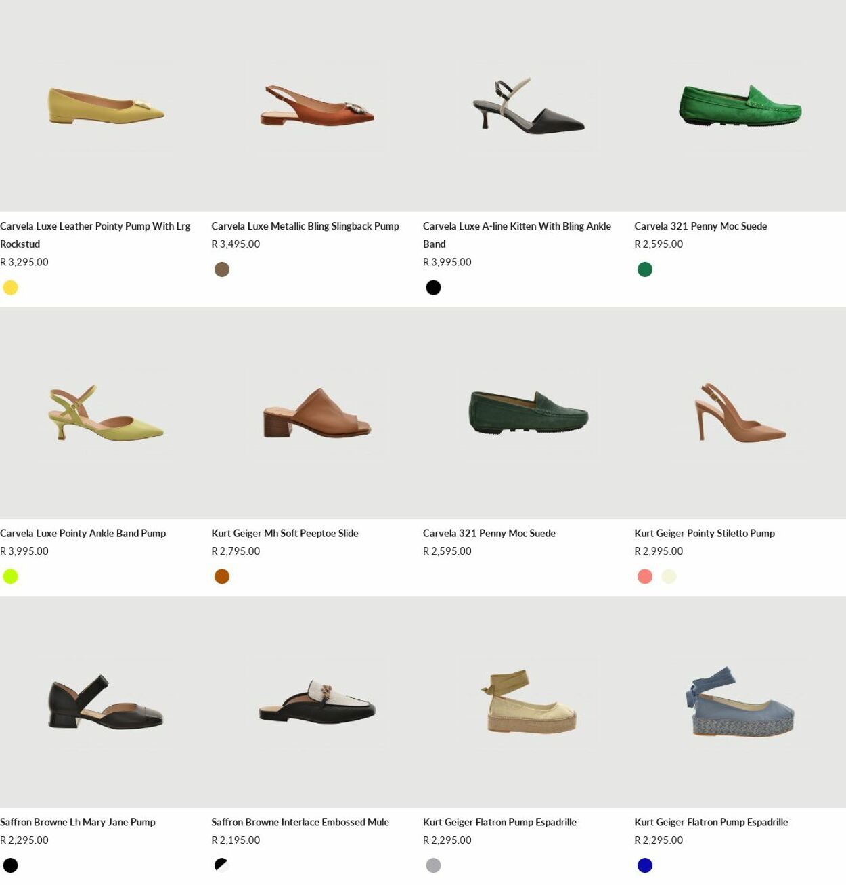
Task: View tan peeptoe block heel slide image
Action: [317, 413]
